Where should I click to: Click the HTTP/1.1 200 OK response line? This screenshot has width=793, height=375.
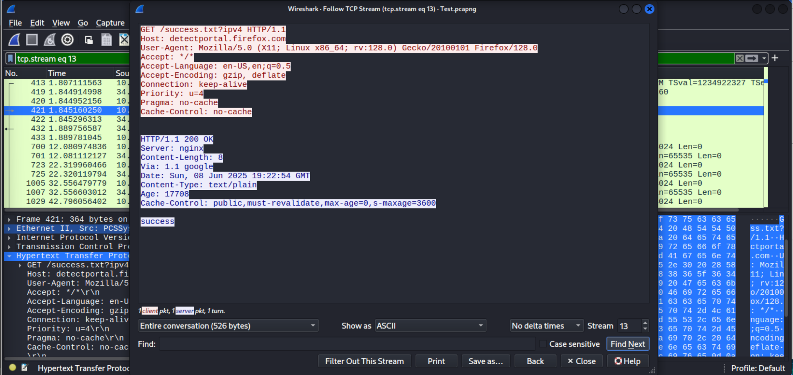click(177, 139)
